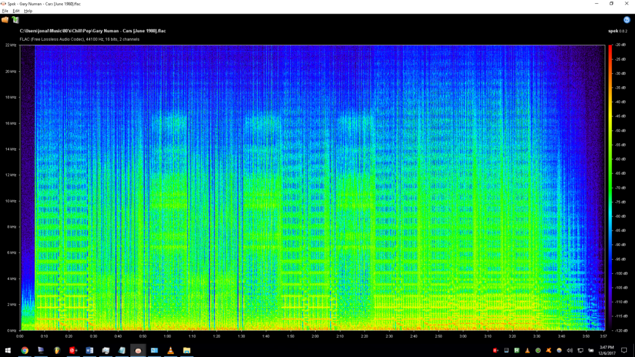Open Action Center from the system tray
This screenshot has width=635, height=357.
(x=623, y=351)
